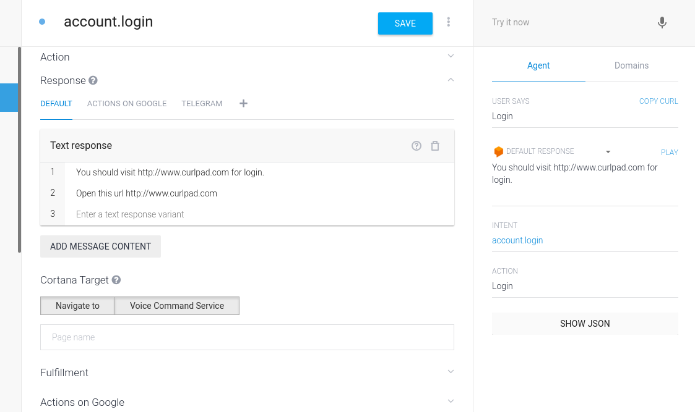Click the Text response help icon
The image size is (695, 412).
(417, 146)
